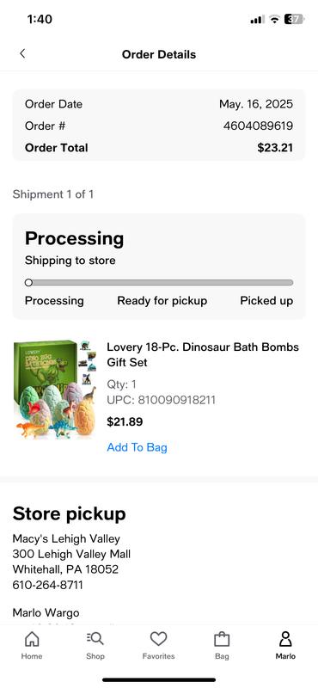Select the order number 4604089619
The image size is (318, 688).
click(x=258, y=126)
